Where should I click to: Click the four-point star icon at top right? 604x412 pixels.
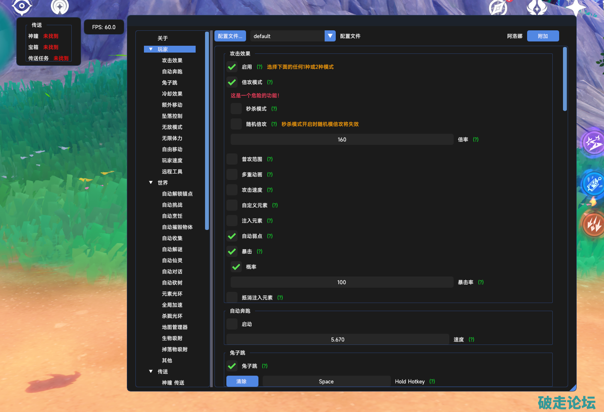point(575,7)
